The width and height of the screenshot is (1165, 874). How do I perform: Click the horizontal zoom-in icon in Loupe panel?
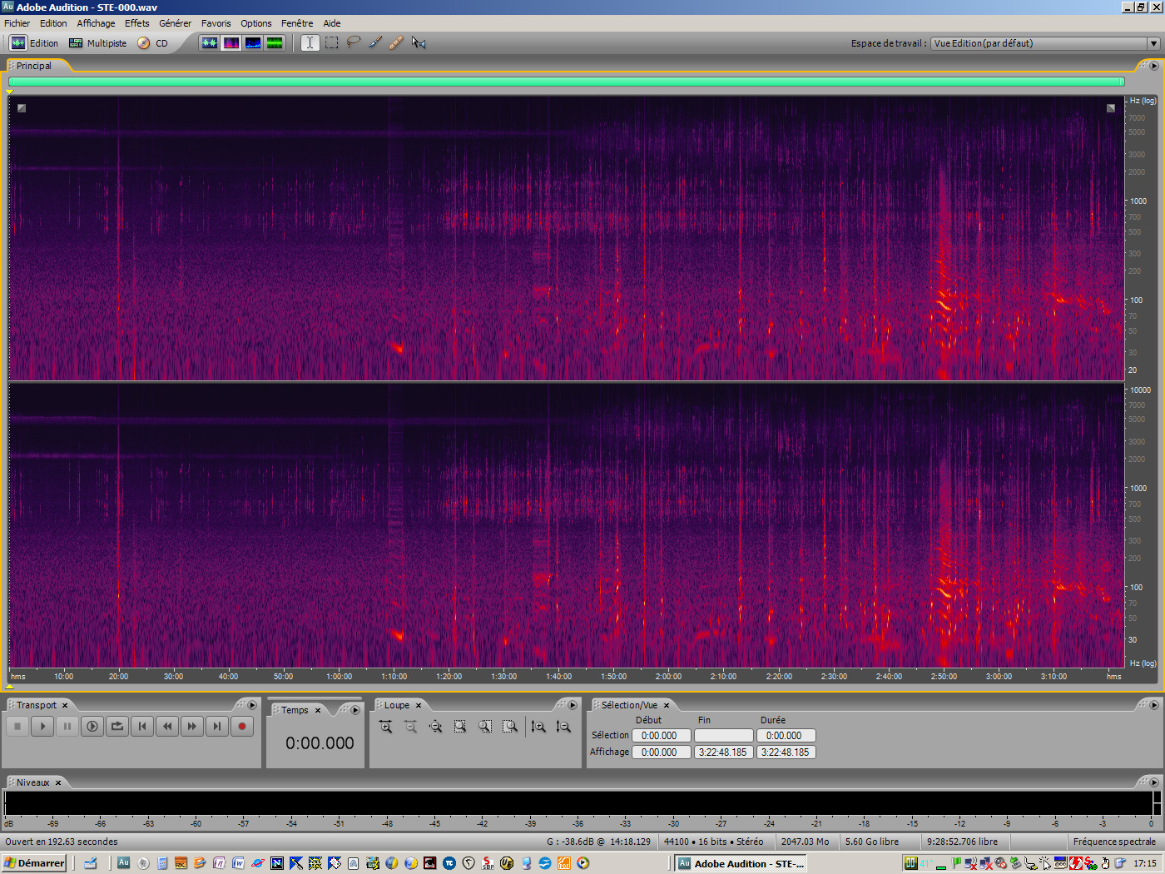tap(384, 726)
